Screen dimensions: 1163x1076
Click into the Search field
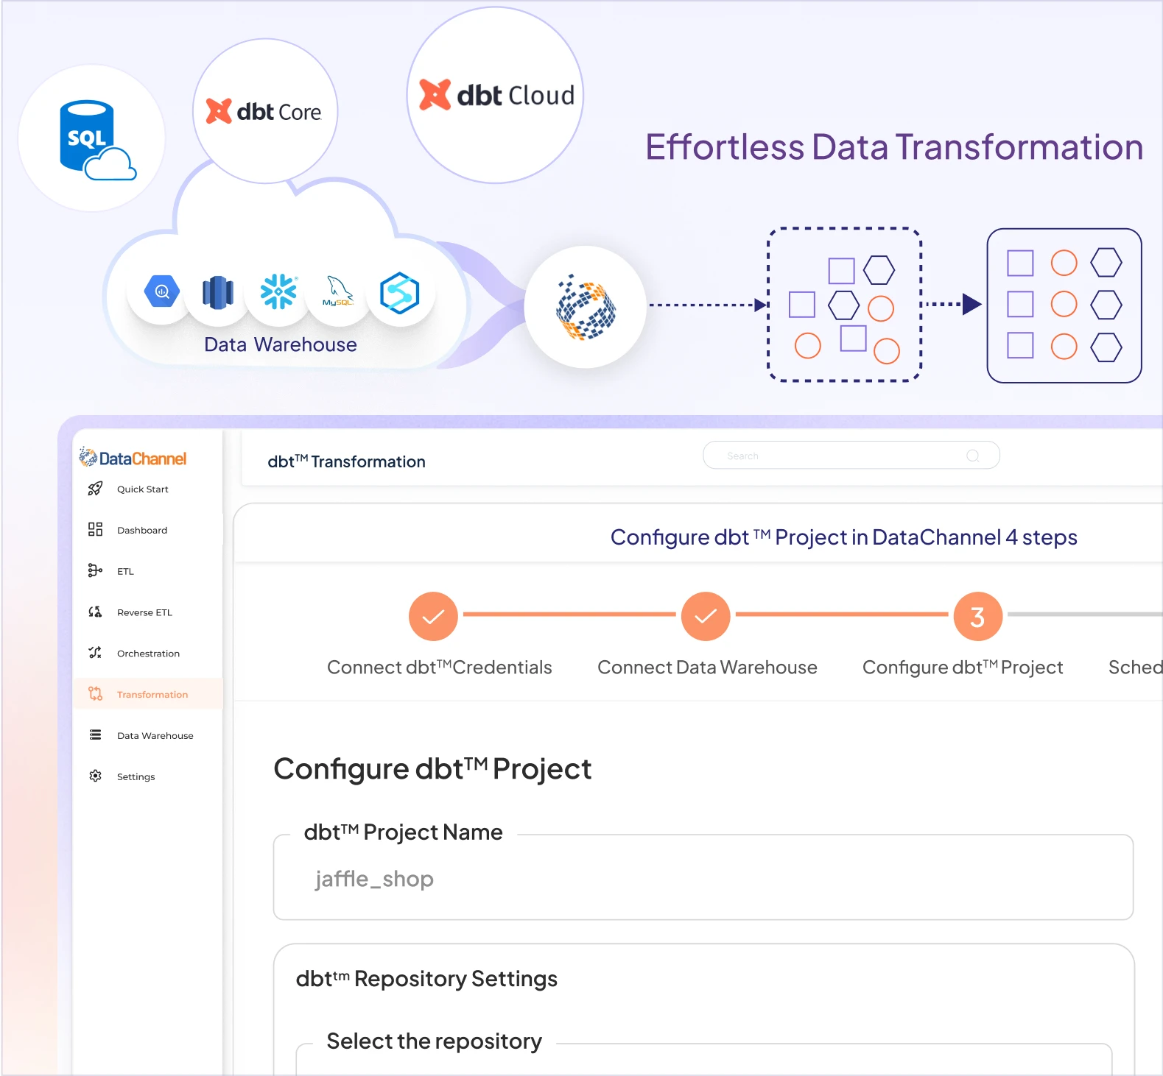[x=851, y=456]
